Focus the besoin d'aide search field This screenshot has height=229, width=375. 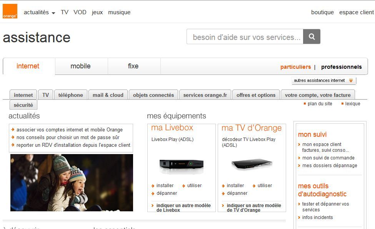(245, 37)
